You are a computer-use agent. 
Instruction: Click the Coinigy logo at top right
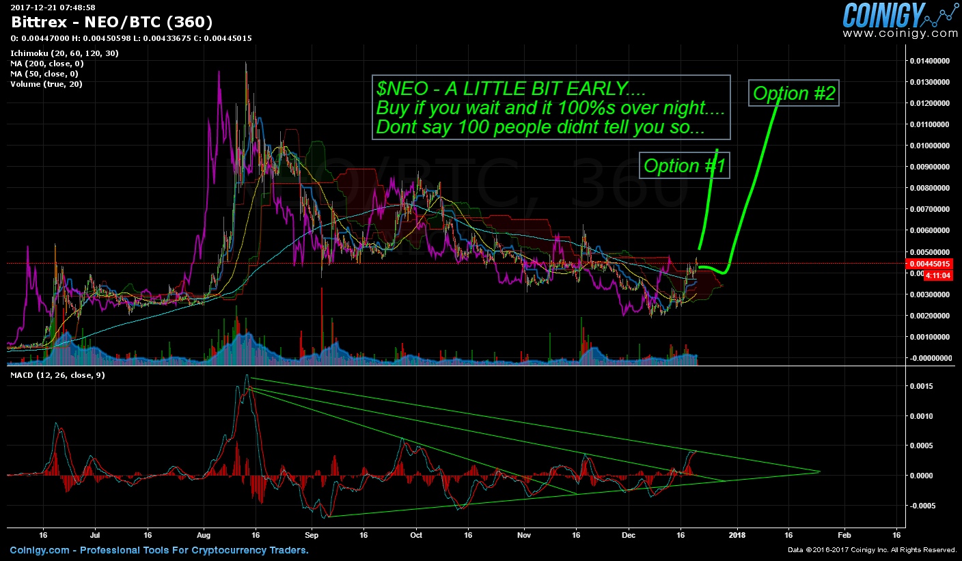click(x=899, y=14)
